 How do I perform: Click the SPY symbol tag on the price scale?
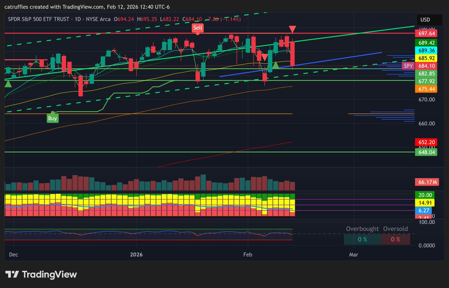408,66
